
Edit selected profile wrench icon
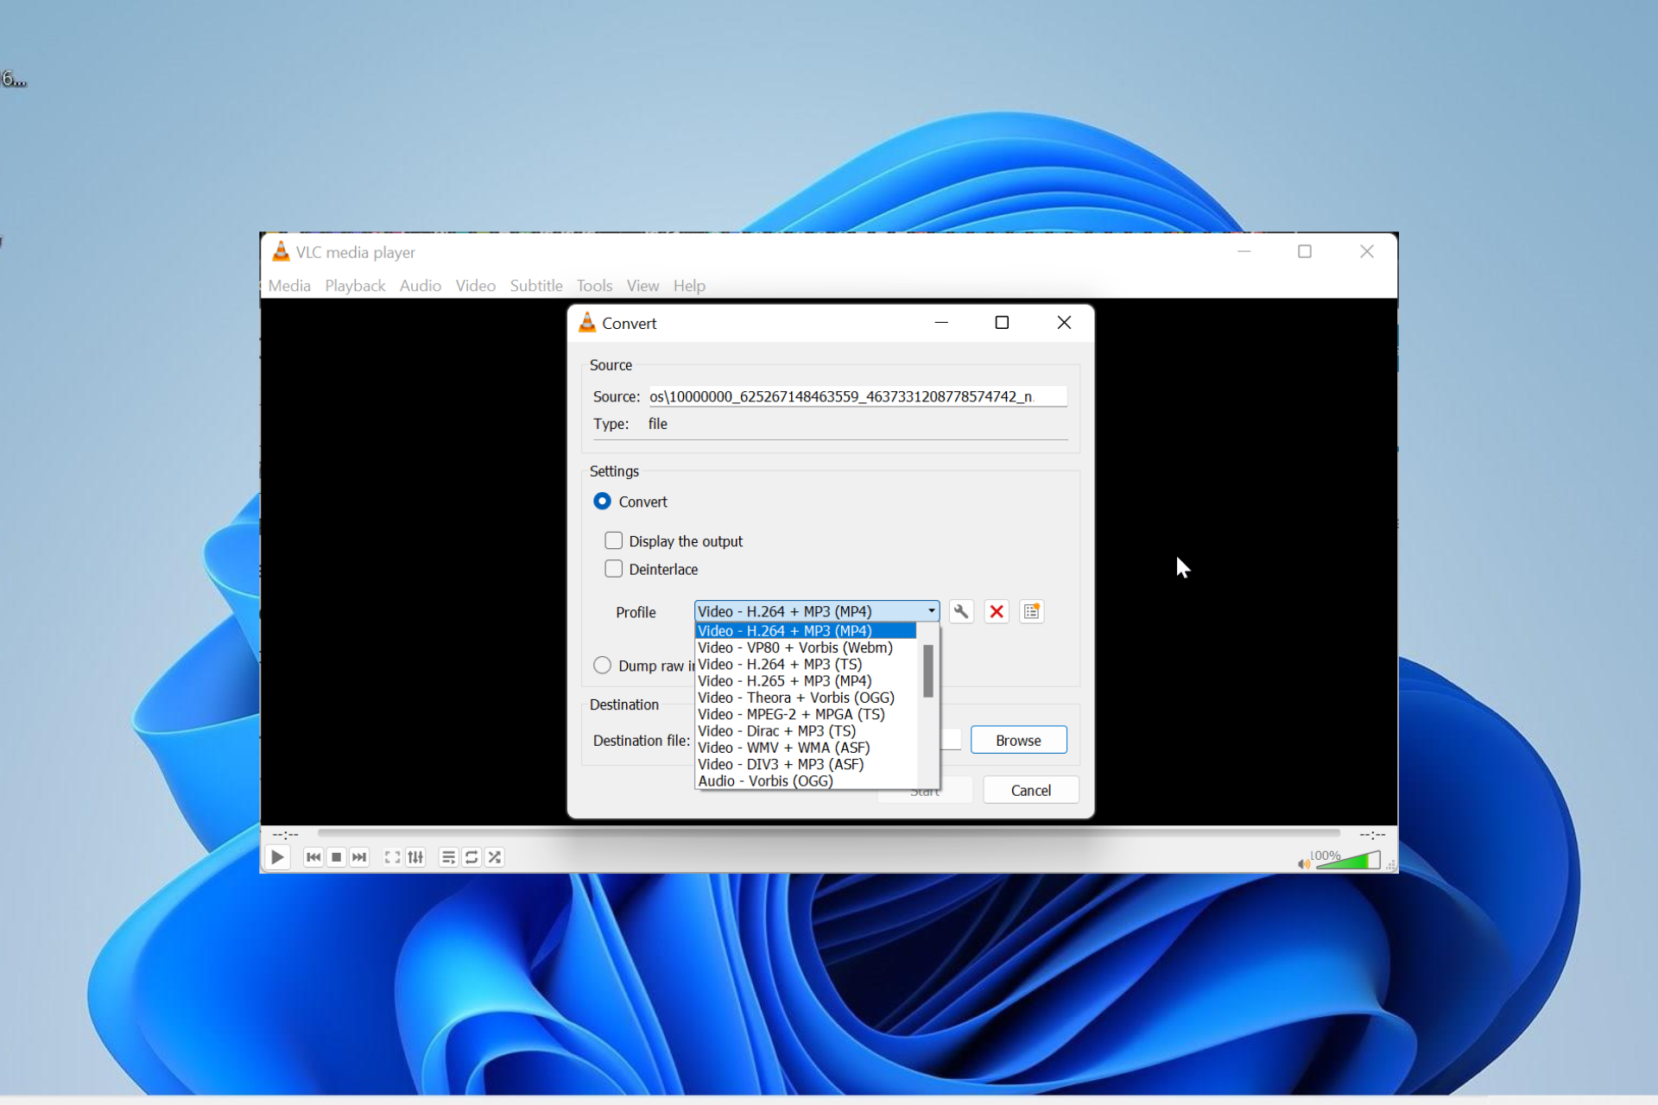pyautogui.click(x=961, y=612)
